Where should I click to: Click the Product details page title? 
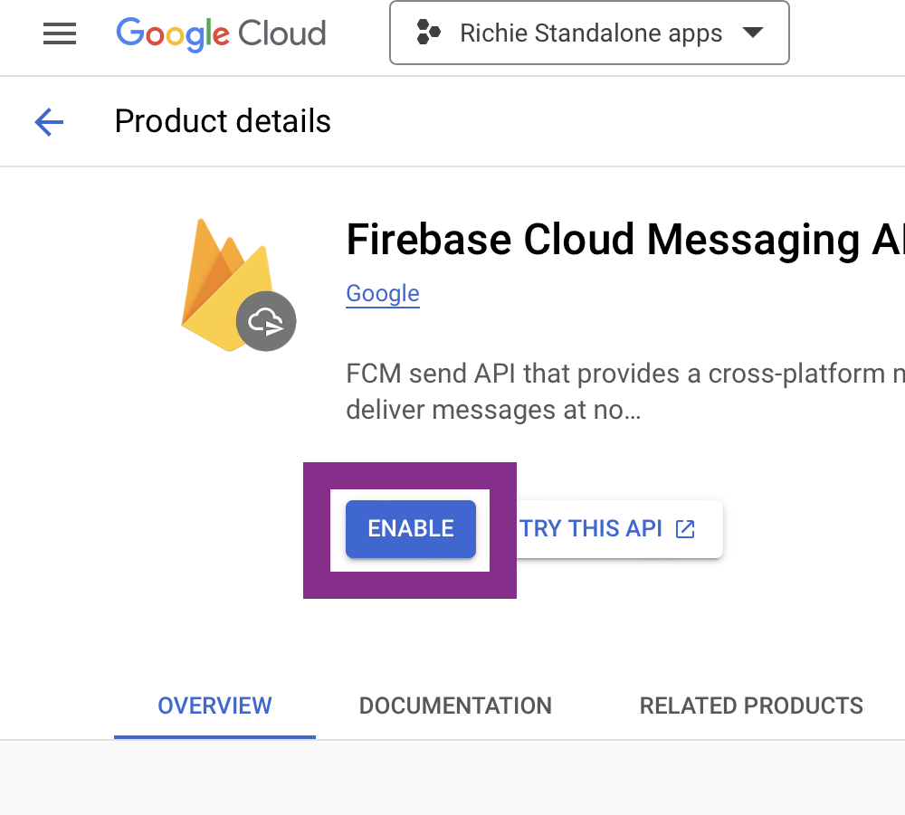pyautogui.click(x=222, y=121)
